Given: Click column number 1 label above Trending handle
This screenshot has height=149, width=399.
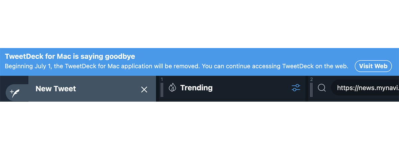Looking at the screenshot, I should (x=162, y=79).
